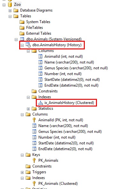Click column icon for AnimalId (int, not null)
The height and width of the screenshot is (189, 119).
tap(40, 56)
